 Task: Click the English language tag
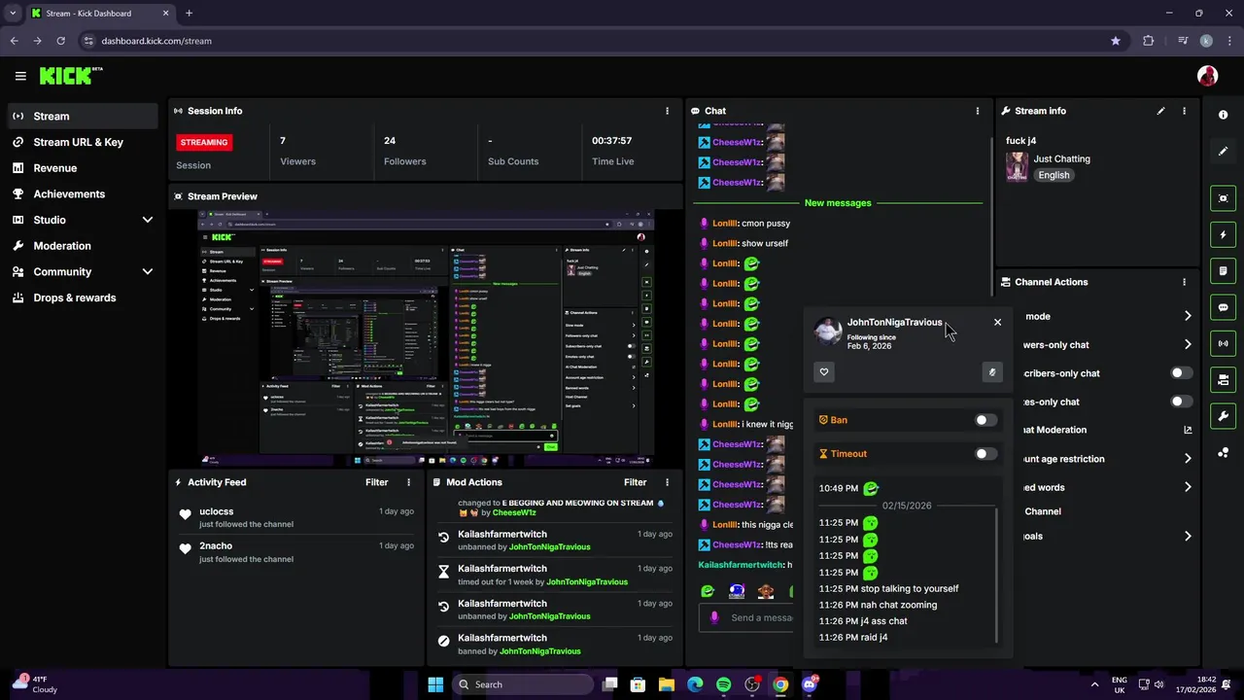(x=1054, y=175)
